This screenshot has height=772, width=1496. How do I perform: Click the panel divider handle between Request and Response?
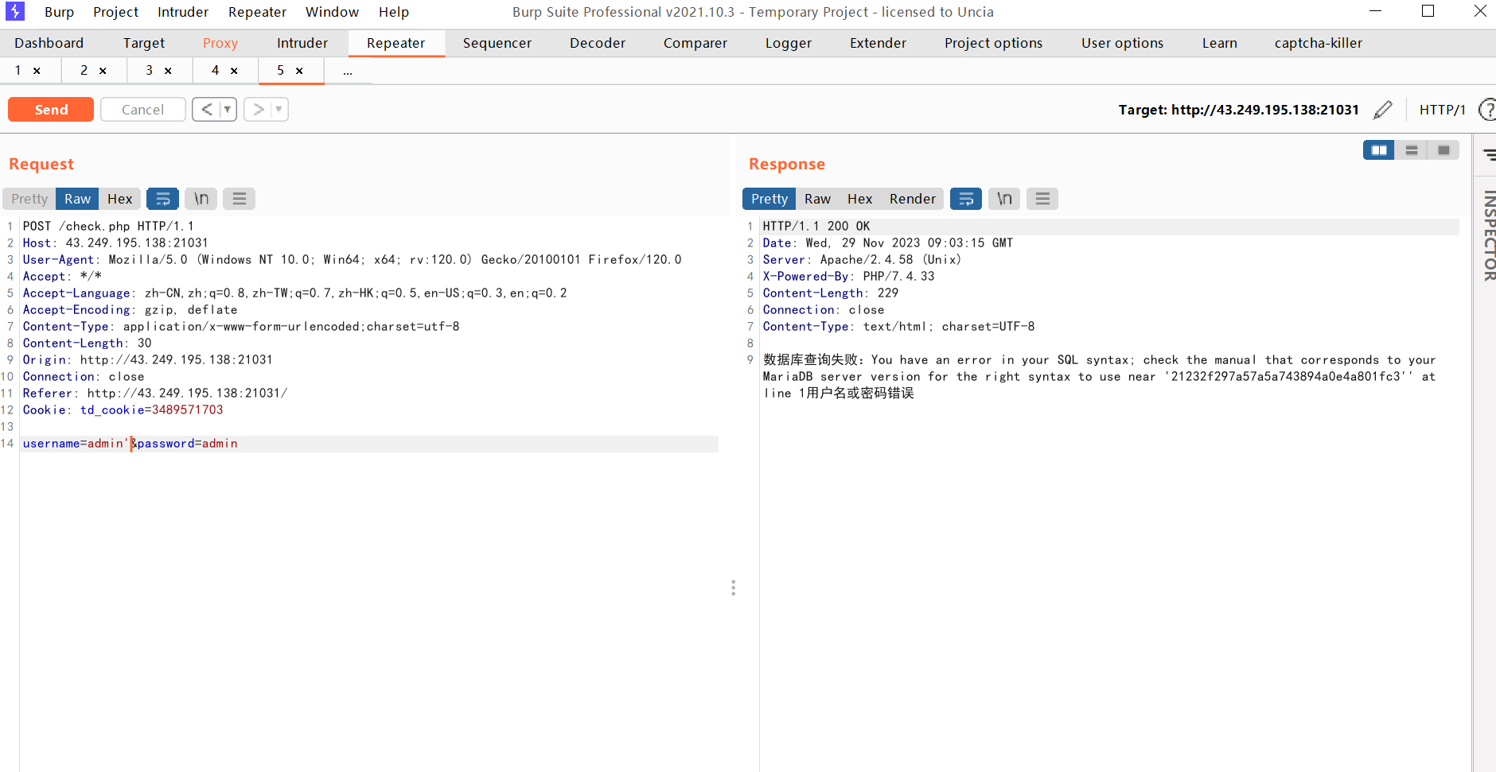pos(733,588)
